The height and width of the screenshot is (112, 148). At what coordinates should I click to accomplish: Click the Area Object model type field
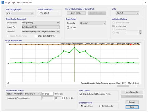pos(49,13)
